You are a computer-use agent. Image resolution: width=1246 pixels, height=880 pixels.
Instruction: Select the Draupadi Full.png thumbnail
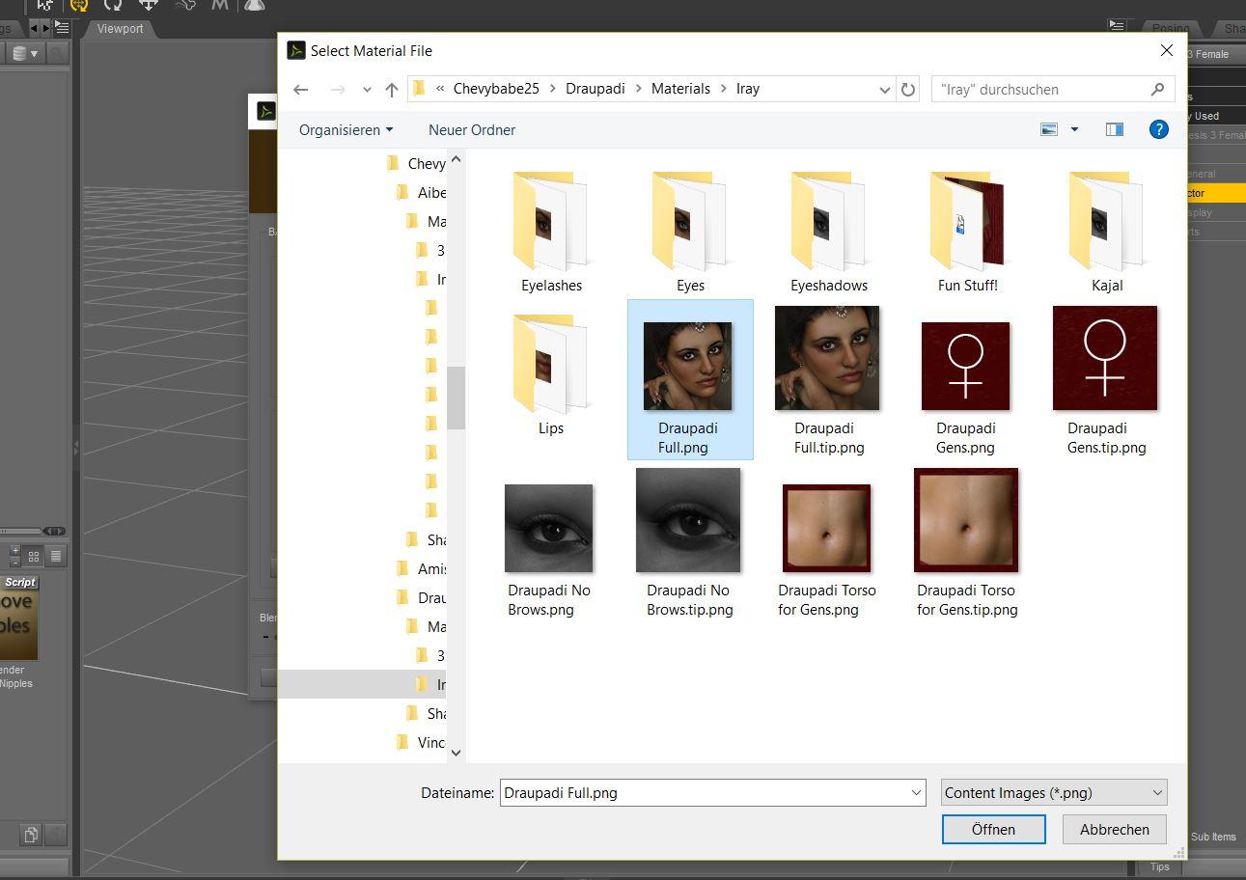point(687,366)
